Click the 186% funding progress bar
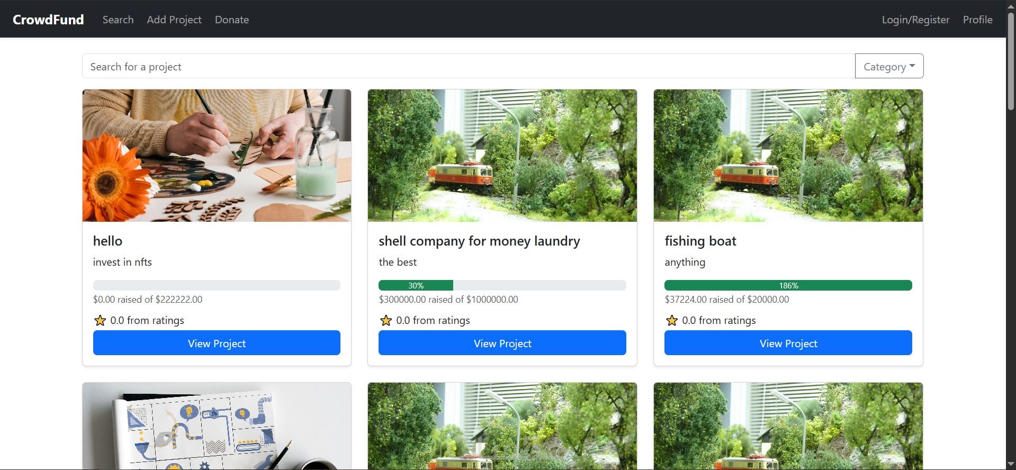Screen dimensions: 1016x470 pyautogui.click(x=788, y=285)
